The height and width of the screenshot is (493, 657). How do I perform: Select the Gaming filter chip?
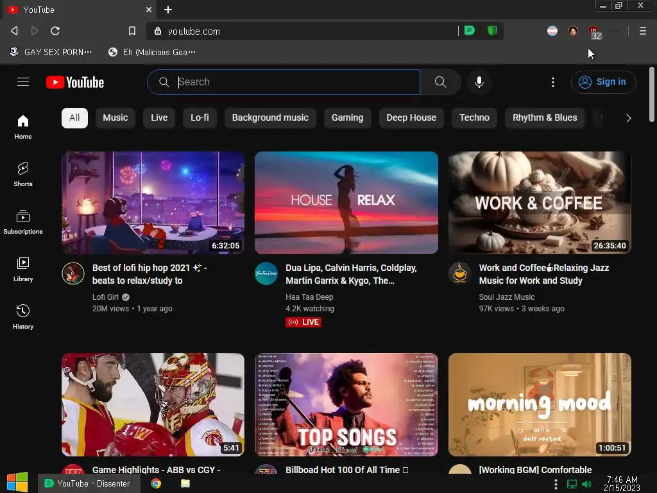(347, 118)
